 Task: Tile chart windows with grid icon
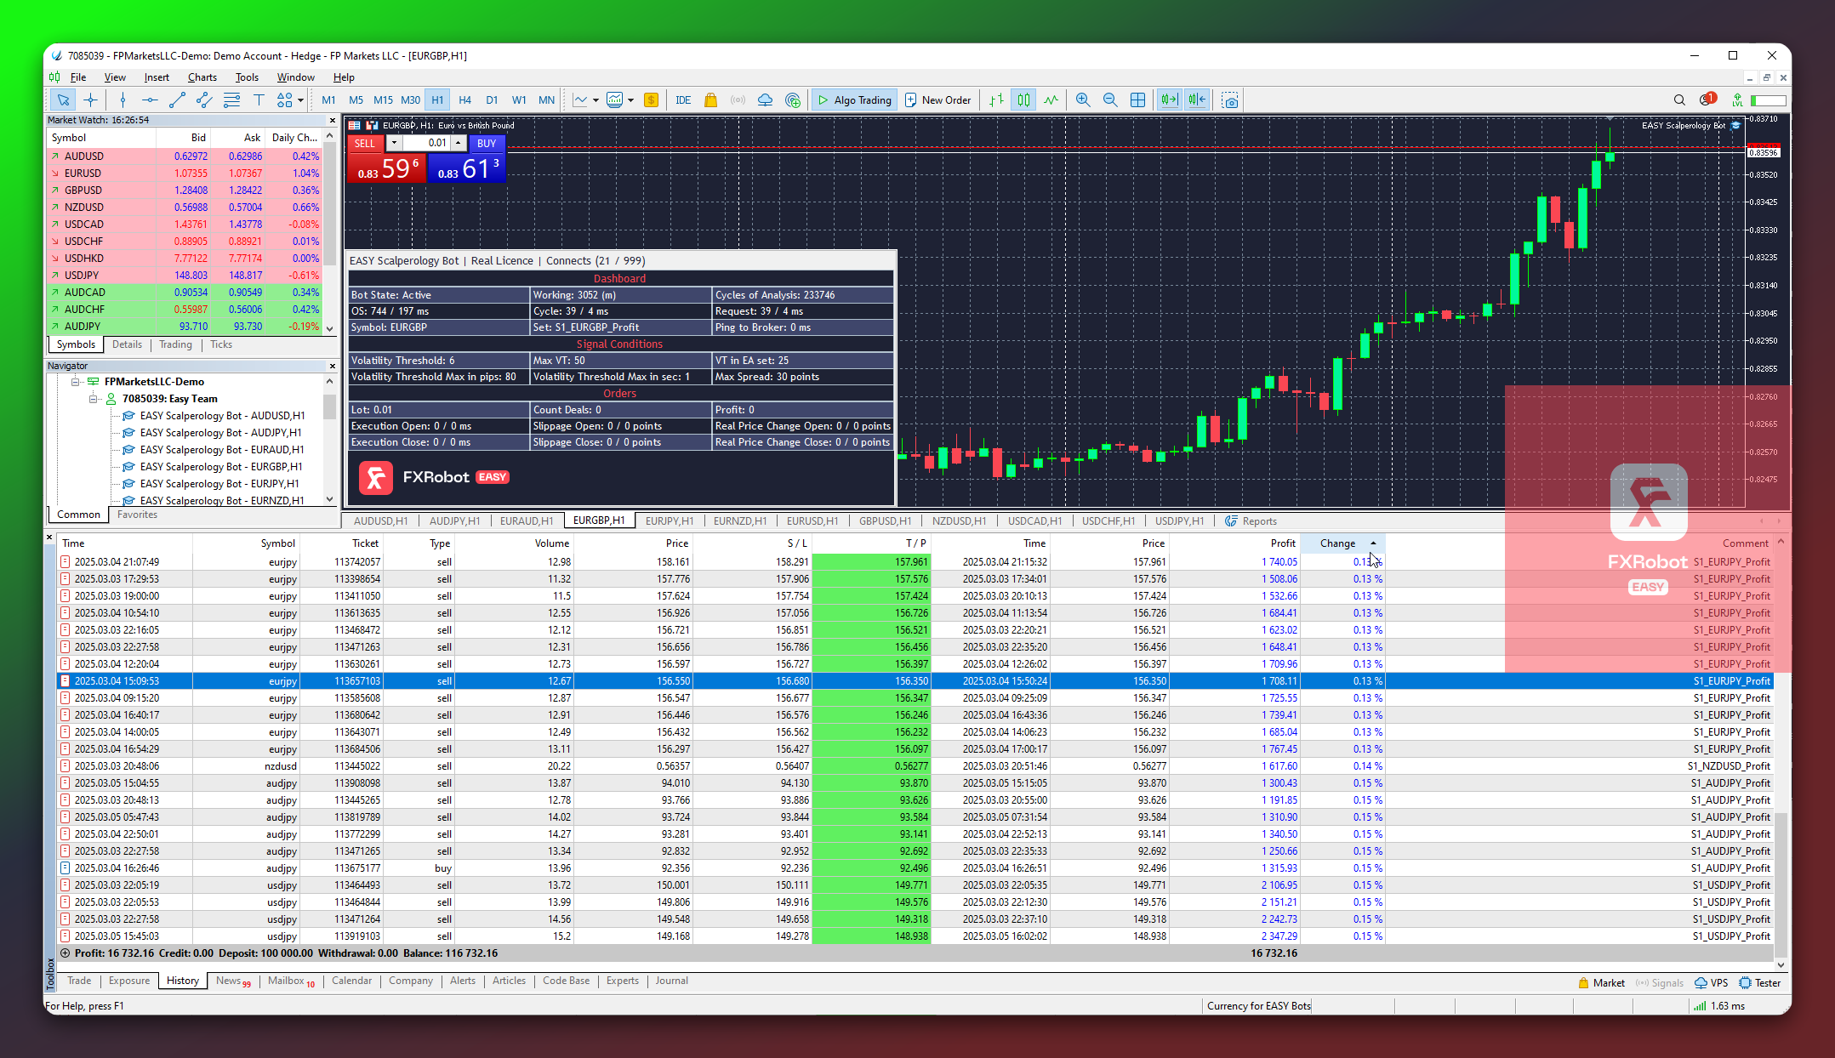pyautogui.click(x=1137, y=100)
